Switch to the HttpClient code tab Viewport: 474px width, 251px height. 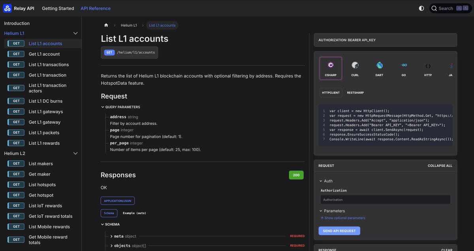click(331, 92)
